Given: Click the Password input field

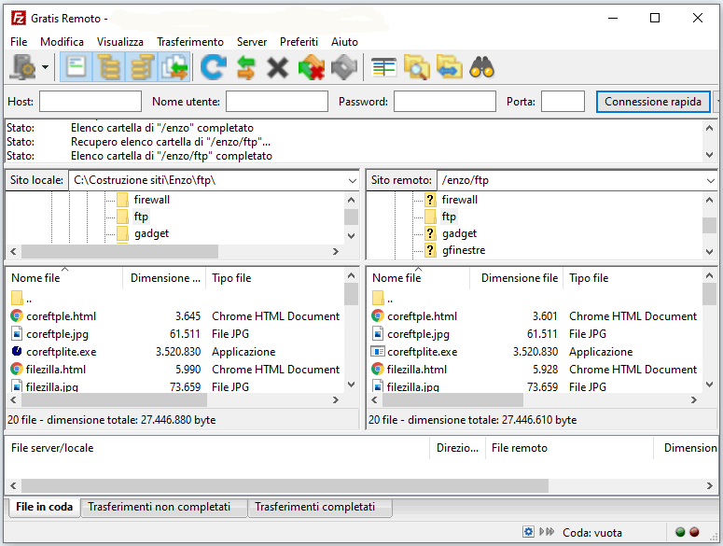Looking at the screenshot, I should pos(445,102).
